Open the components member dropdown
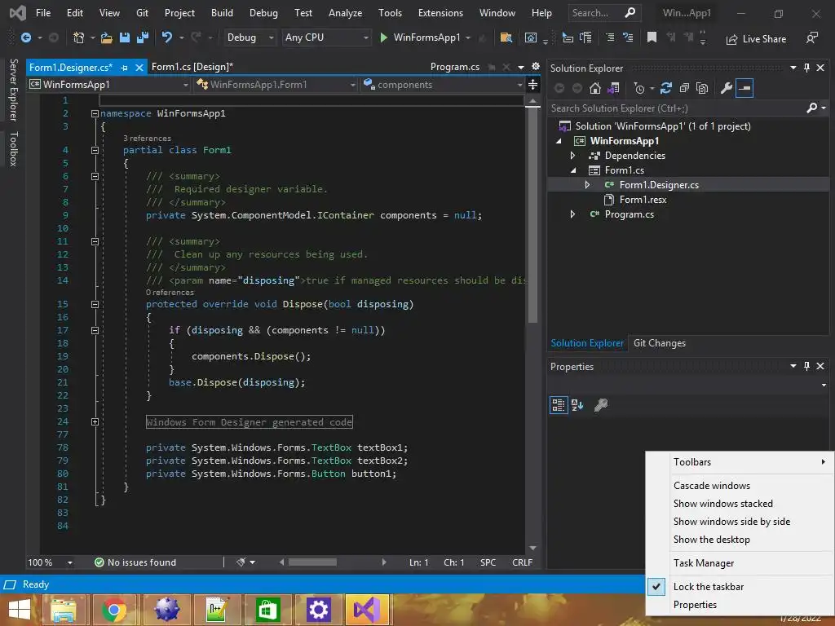 [x=443, y=85]
